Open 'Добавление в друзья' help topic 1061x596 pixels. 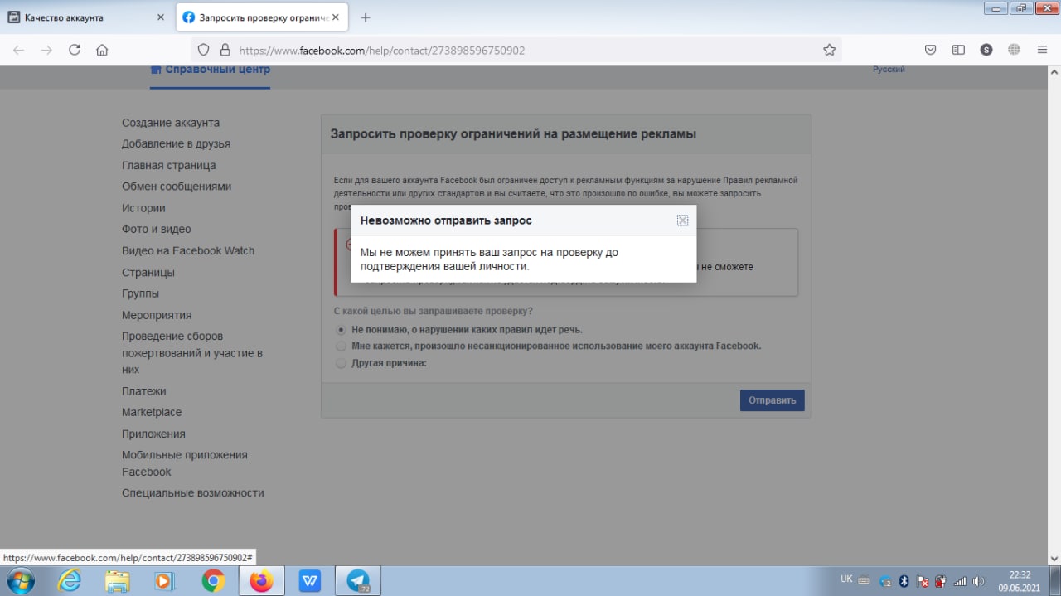[176, 143]
